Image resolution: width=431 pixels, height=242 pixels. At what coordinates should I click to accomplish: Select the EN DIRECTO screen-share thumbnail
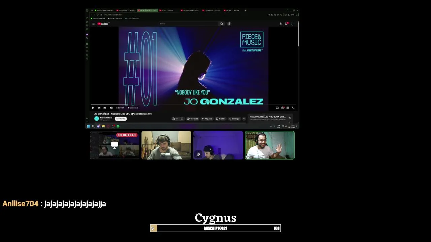[114, 145]
